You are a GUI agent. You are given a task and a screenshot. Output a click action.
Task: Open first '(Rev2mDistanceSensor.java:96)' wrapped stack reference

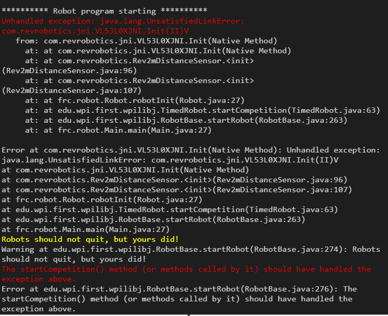69,71
